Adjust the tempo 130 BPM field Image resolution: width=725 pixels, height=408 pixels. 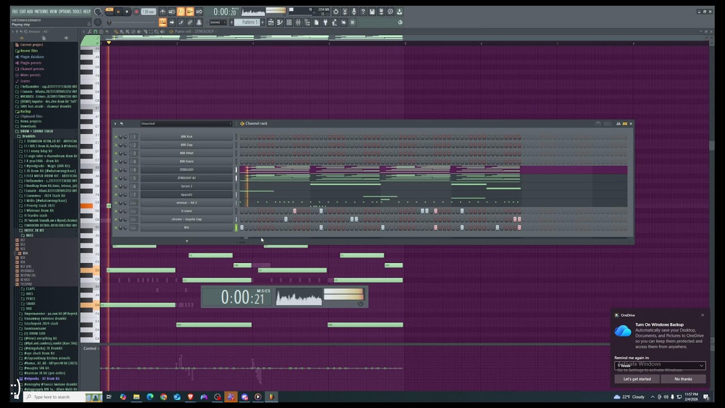click(x=148, y=11)
